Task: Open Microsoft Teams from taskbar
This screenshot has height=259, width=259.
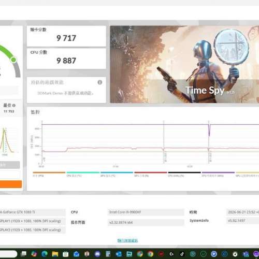Action: coord(246,254)
